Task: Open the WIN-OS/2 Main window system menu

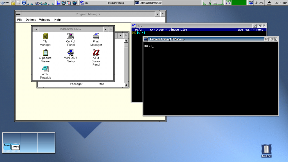Action: tap(35, 29)
